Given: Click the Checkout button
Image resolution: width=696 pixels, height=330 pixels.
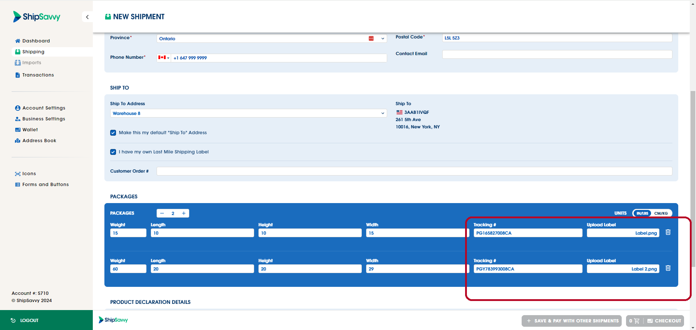Looking at the screenshot, I should [x=664, y=321].
